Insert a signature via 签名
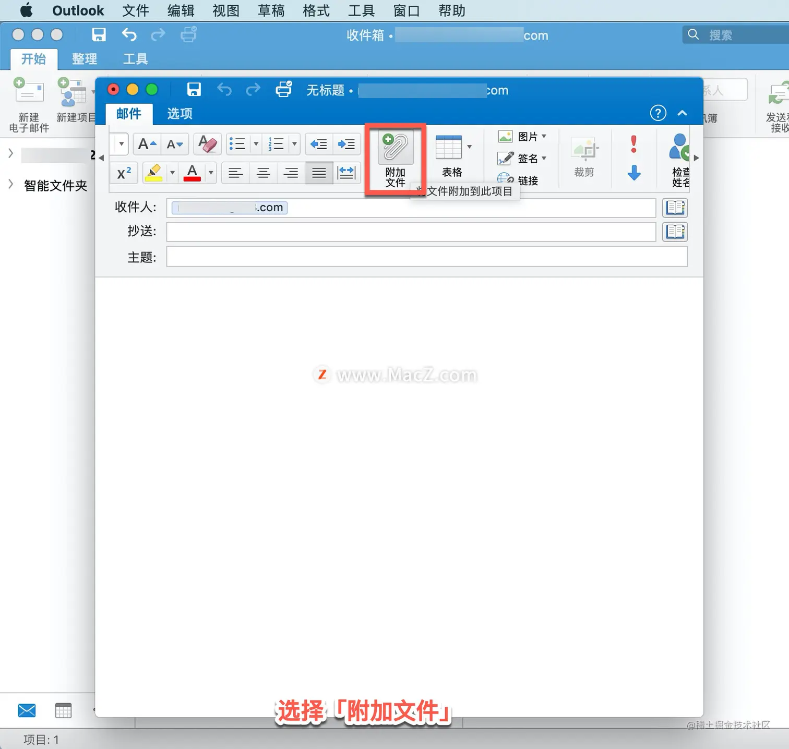Viewport: 789px width, 749px height. 518,159
